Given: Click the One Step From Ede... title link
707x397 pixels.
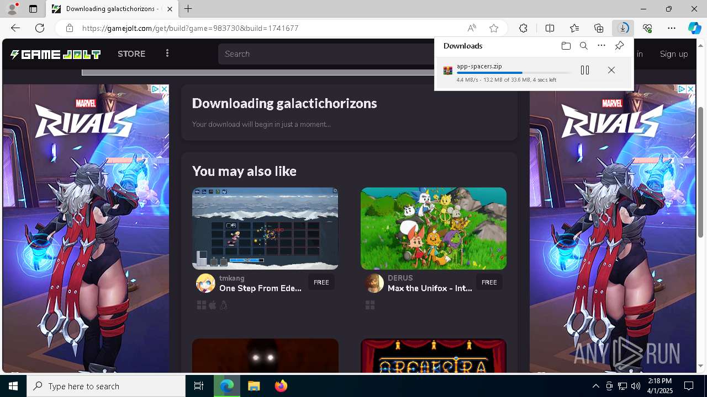Looking at the screenshot, I should coord(260,288).
